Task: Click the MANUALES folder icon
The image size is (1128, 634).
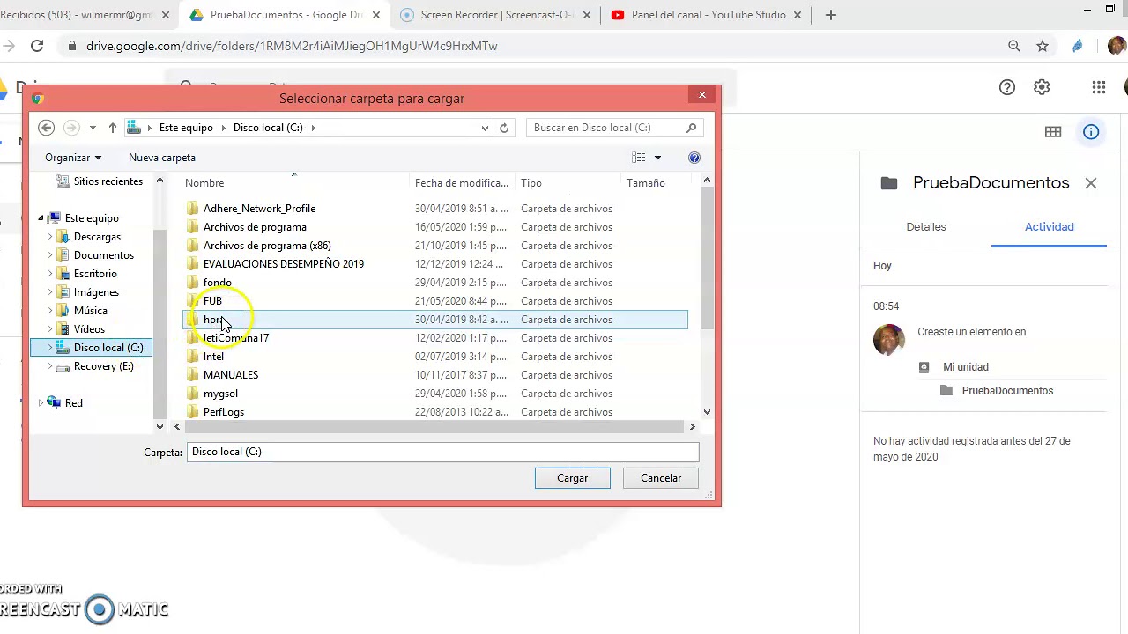Action: pos(193,375)
